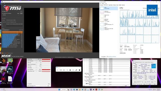Open GPU-Z GPU Temperature sensor dropdown
Screen dimensions: 161x91
click(x=36, y=61)
